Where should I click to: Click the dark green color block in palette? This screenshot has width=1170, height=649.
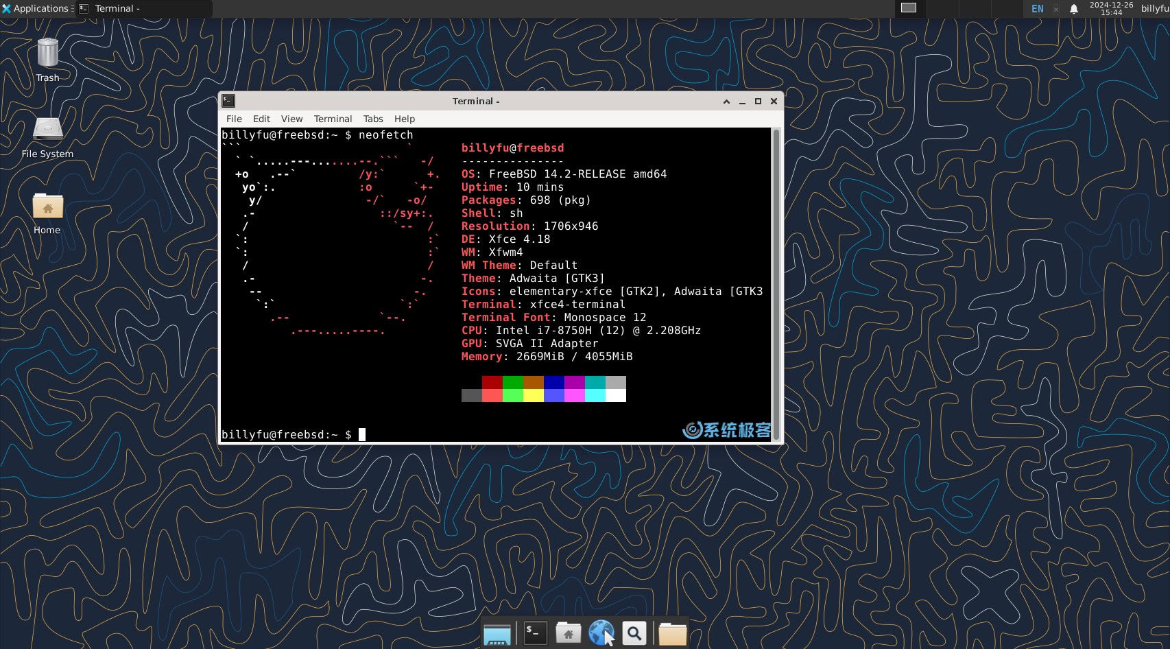pyautogui.click(x=513, y=382)
